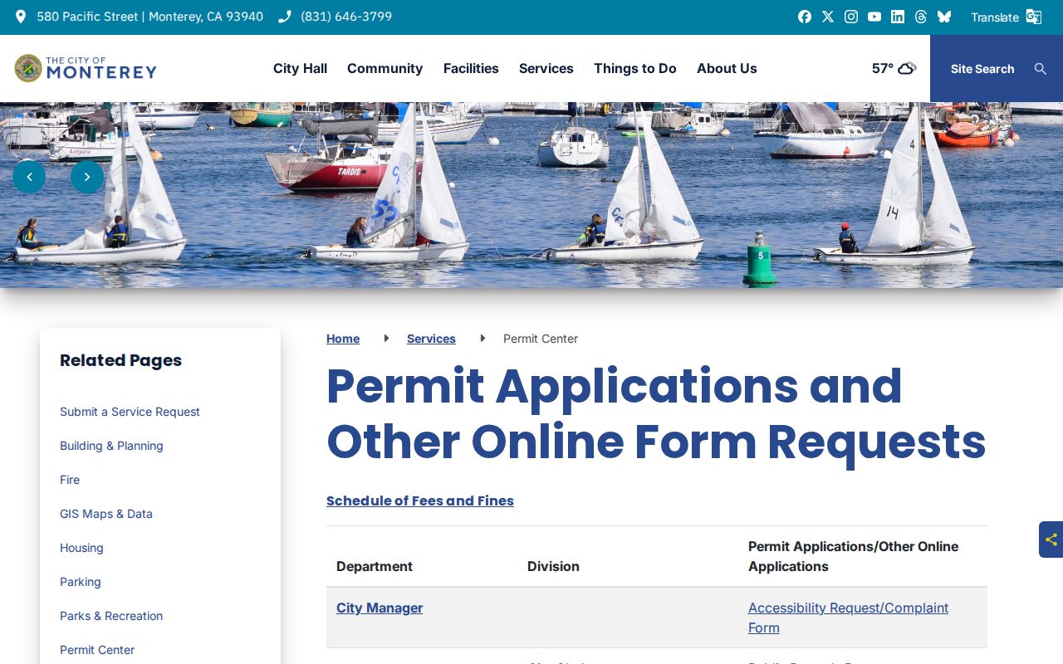Image resolution: width=1063 pixels, height=664 pixels.
Task: Click the Site Search button label
Action: (982, 69)
